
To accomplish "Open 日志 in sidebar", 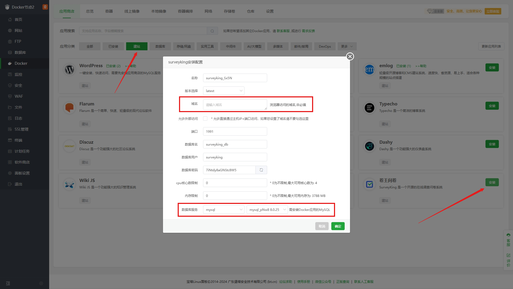I will tap(25, 118).
